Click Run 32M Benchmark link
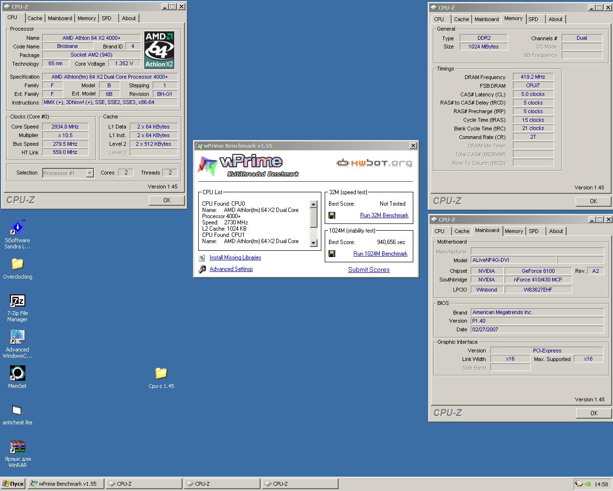This screenshot has width=613, height=491. [x=384, y=215]
